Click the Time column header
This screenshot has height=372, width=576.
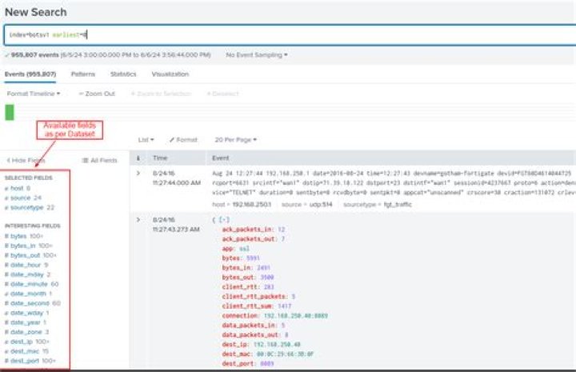160,158
